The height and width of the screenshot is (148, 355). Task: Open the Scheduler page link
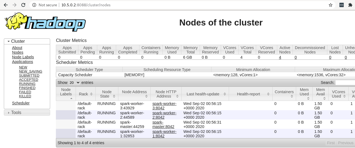pos(21,103)
